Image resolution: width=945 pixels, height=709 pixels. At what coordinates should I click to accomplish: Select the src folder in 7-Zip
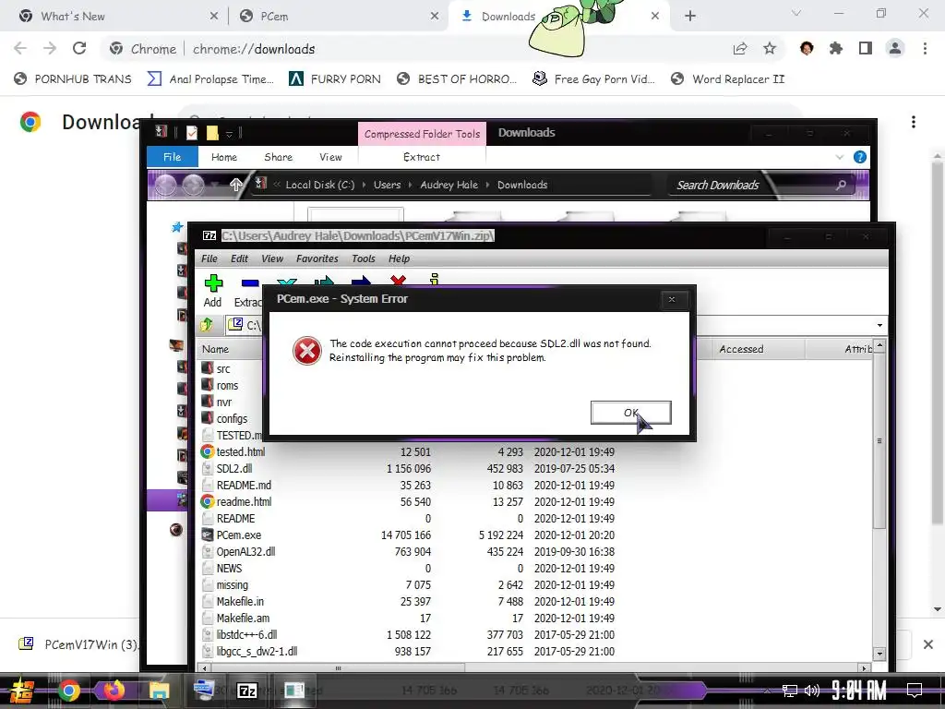[223, 369]
